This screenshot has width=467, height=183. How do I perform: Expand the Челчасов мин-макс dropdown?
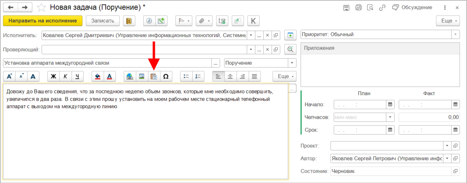pos(390,117)
